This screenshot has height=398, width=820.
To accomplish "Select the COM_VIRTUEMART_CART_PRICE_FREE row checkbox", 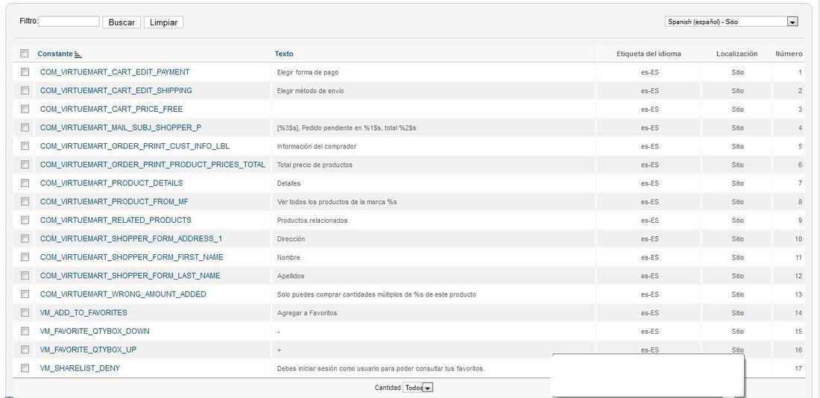I will (25, 109).
